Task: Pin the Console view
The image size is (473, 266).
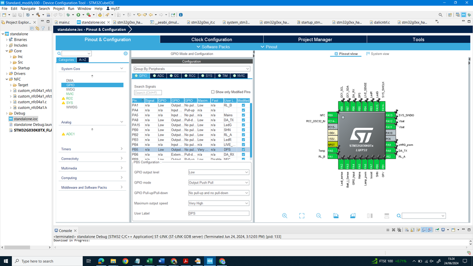Action: coord(437,230)
